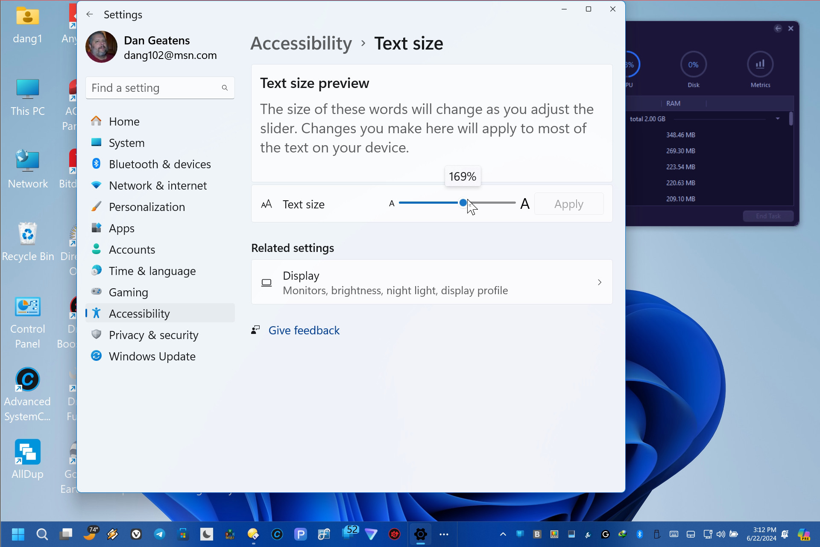Open Bluetooth & devices section
The image size is (820, 547).
tap(160, 164)
